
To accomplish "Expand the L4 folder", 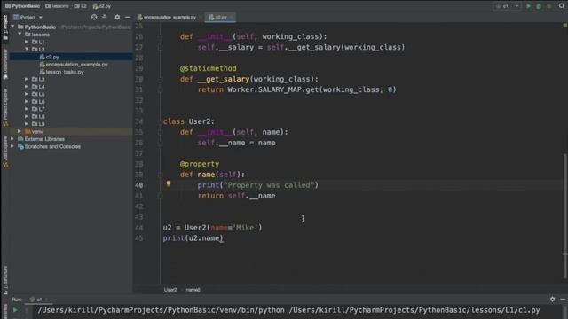I will coord(27,87).
